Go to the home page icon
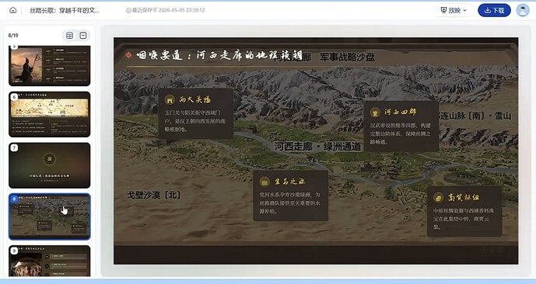 point(13,10)
